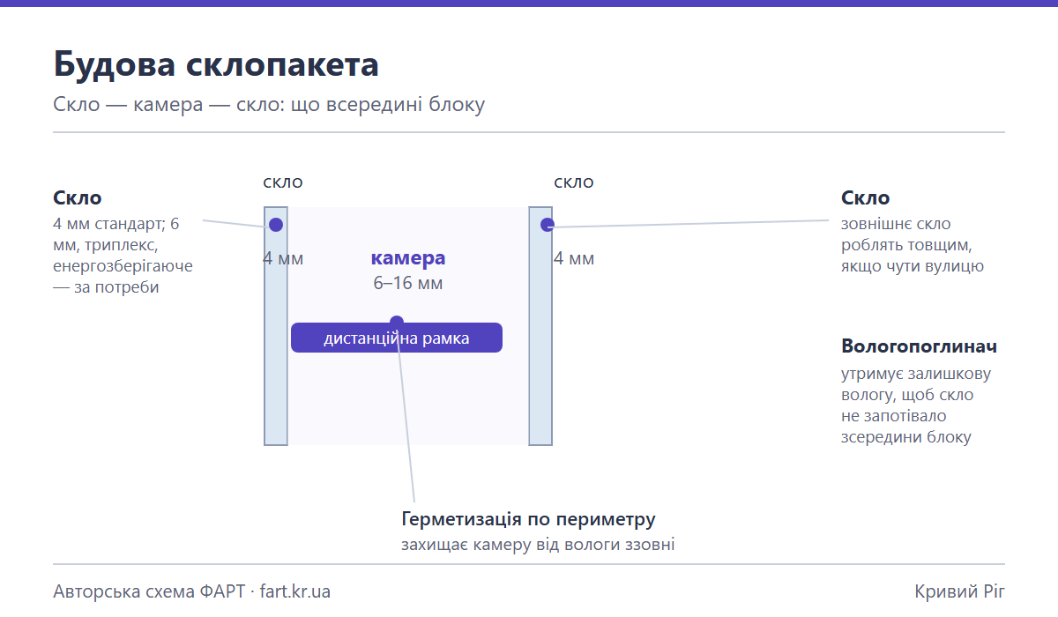The image size is (1058, 617).
Task: Click the description starting '4 мм стандарт; 6 мм'
Action: (x=123, y=256)
